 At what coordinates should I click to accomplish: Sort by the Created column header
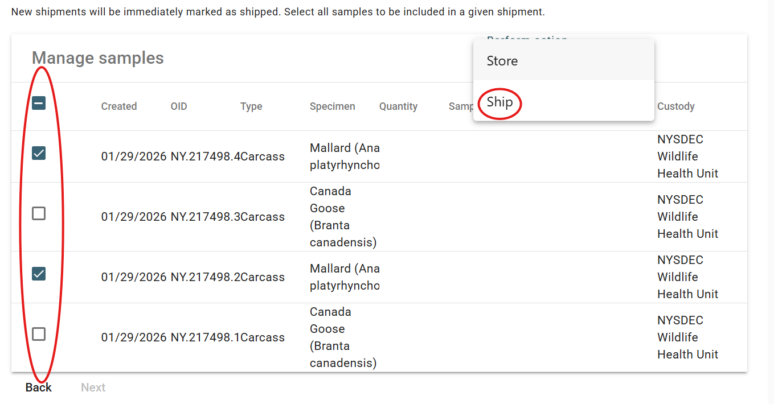point(118,106)
